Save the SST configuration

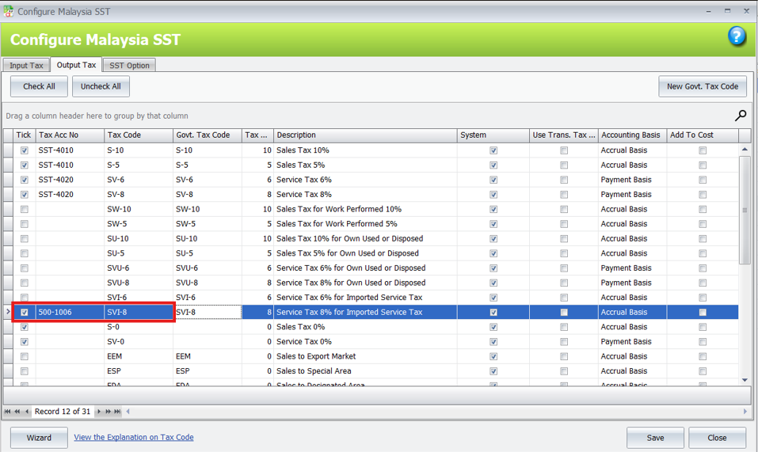656,438
